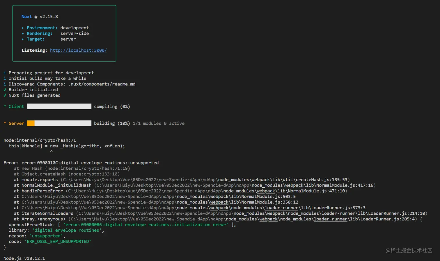This screenshot has width=440, height=261.
Task: Select the 'ERR_OSSL_EVP_UNSUPPORTED' error code
Action: click(58, 242)
